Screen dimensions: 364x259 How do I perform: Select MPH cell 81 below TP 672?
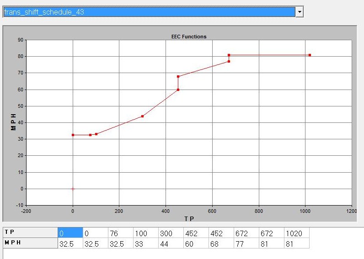(x=272, y=243)
